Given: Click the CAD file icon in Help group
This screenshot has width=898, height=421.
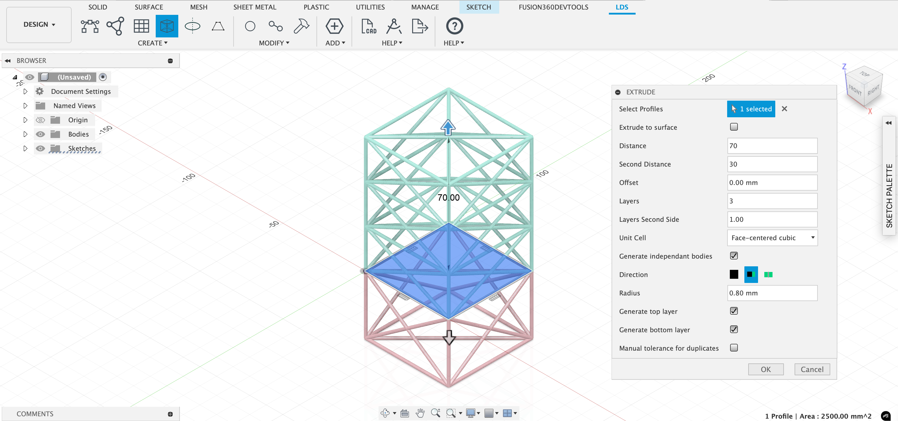Looking at the screenshot, I should coord(368,26).
